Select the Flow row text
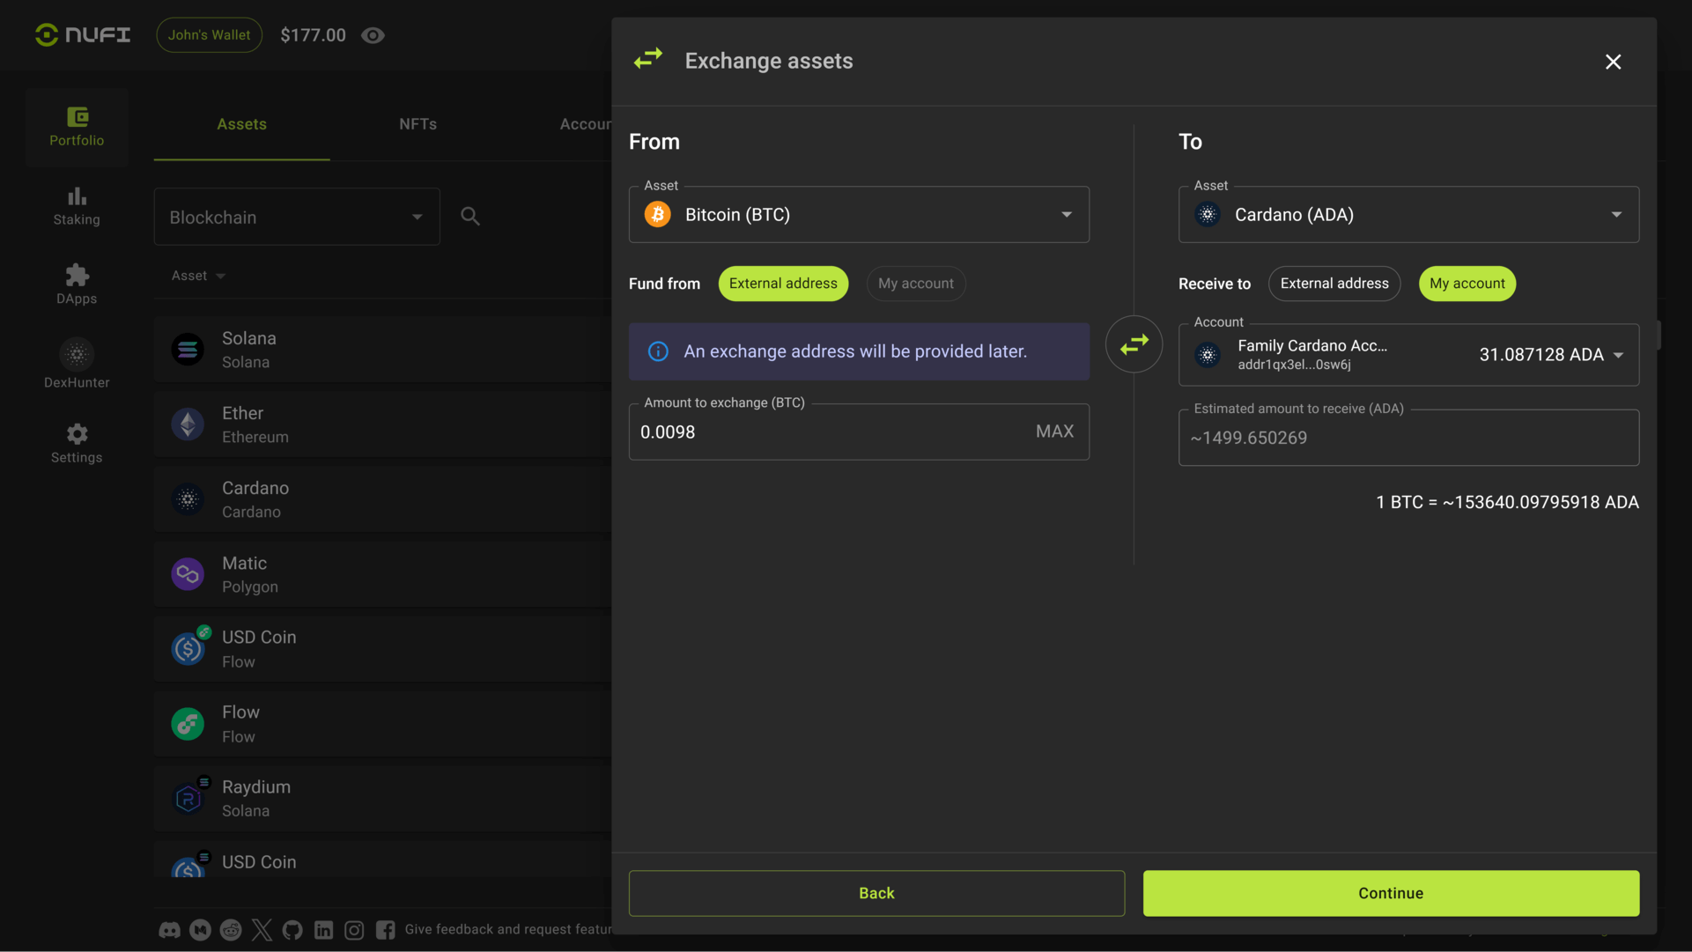The height and width of the screenshot is (952, 1692). (x=240, y=724)
